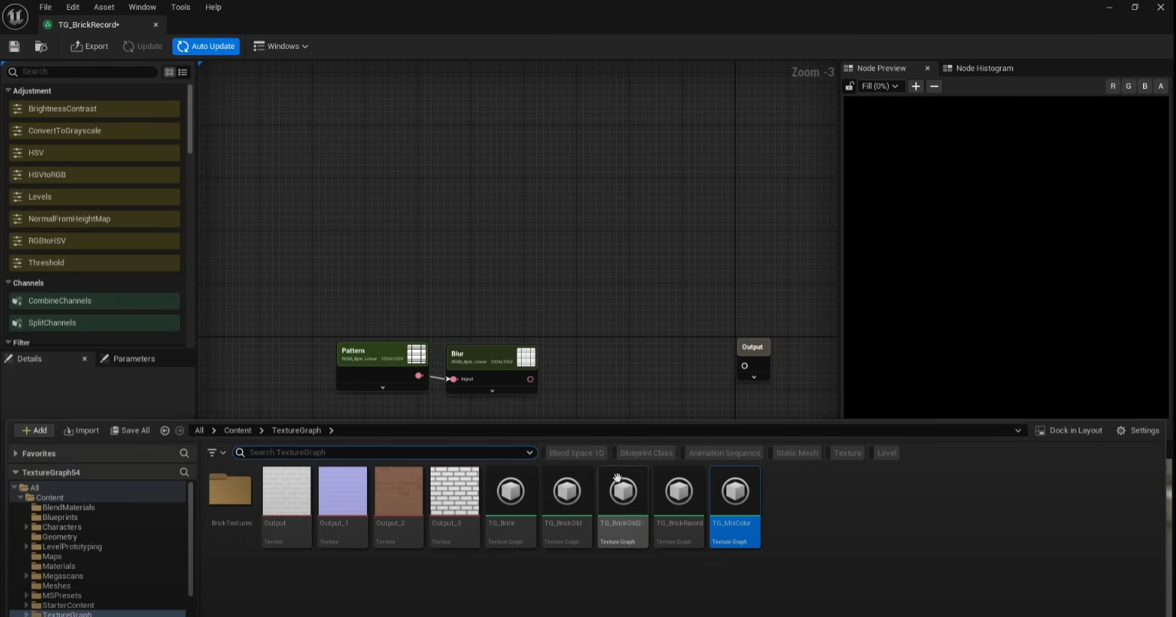
Task: Switch node palette to tile view icon
Action: (169, 72)
